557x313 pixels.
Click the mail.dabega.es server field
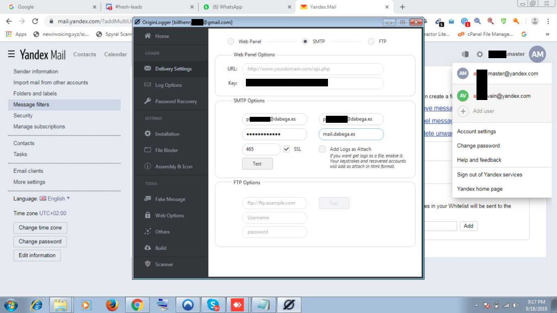[351, 134]
